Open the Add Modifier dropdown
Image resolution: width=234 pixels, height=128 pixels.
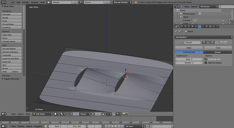(203, 37)
